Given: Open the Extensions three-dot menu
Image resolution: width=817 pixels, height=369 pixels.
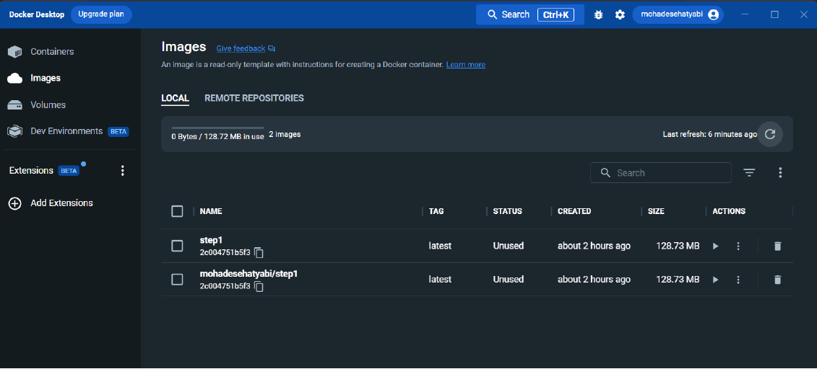Looking at the screenshot, I should 123,171.
